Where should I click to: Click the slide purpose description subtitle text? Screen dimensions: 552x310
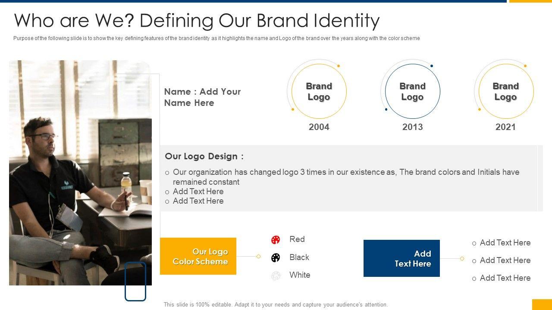(216, 38)
